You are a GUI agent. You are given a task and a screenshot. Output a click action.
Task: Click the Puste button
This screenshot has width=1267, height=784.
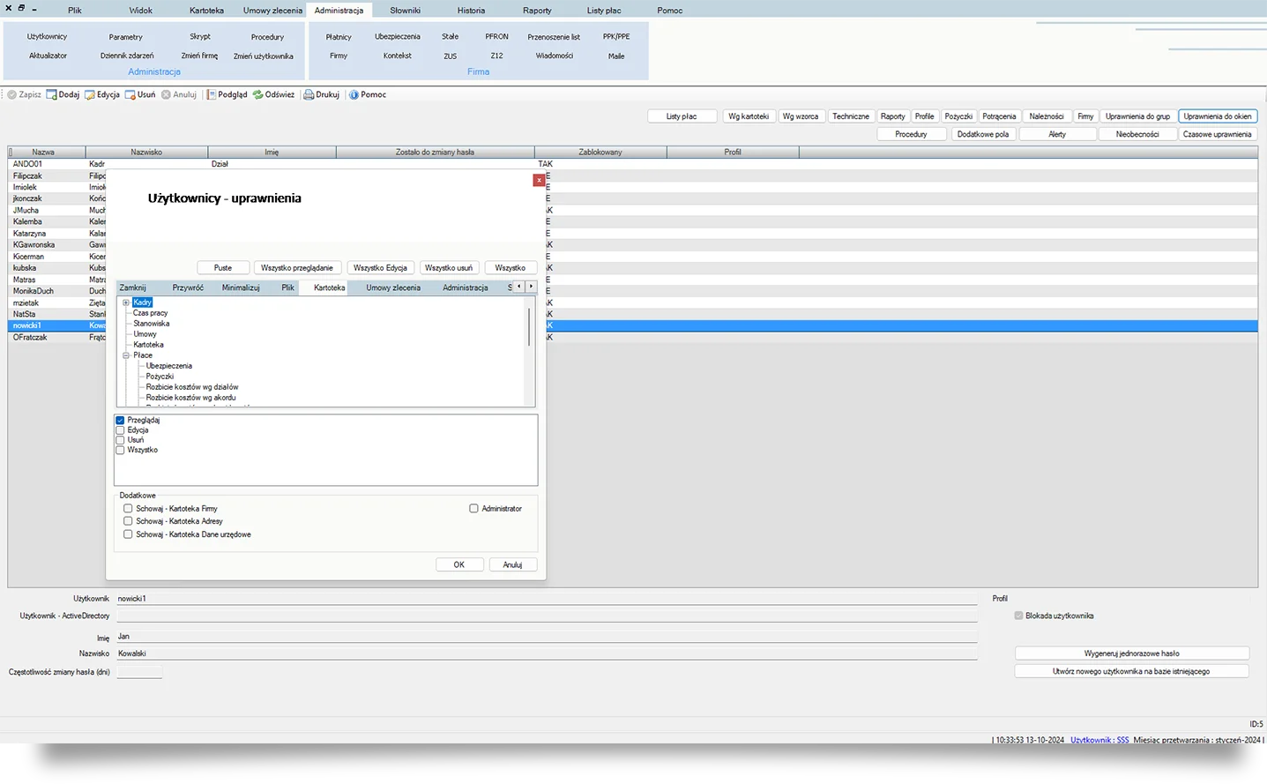coord(223,267)
